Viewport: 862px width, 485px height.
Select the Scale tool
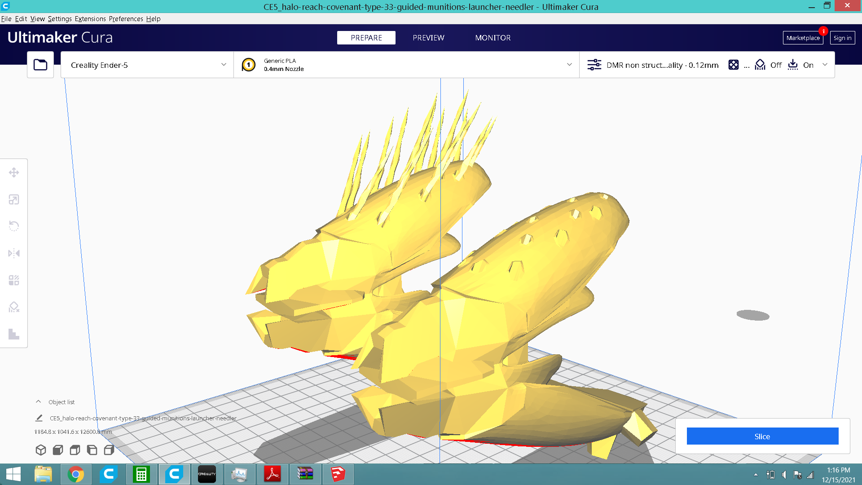(x=14, y=199)
